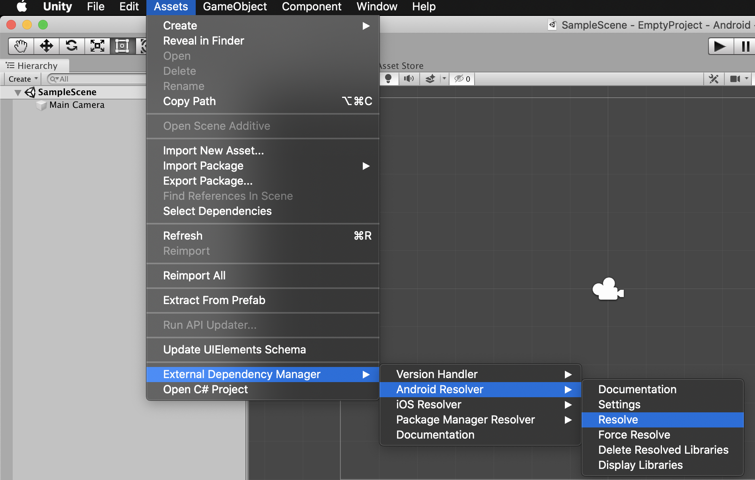The height and width of the screenshot is (480, 755).
Task: Choose Display Libraries
Action: pyautogui.click(x=663, y=465)
